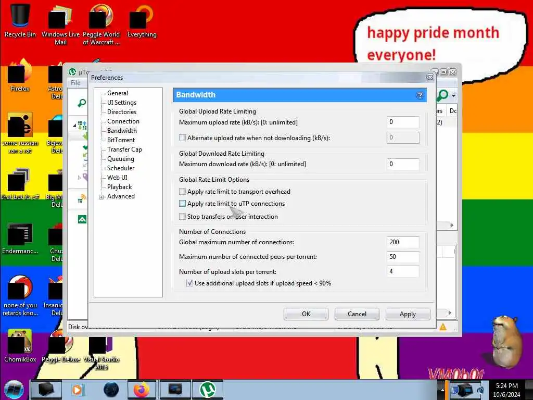The height and width of the screenshot is (400, 533).
Task: Switch to Firefox on the taskbar
Action: [142, 390]
